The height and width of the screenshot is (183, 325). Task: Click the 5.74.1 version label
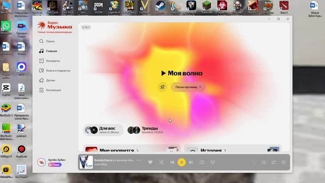(x=86, y=27)
